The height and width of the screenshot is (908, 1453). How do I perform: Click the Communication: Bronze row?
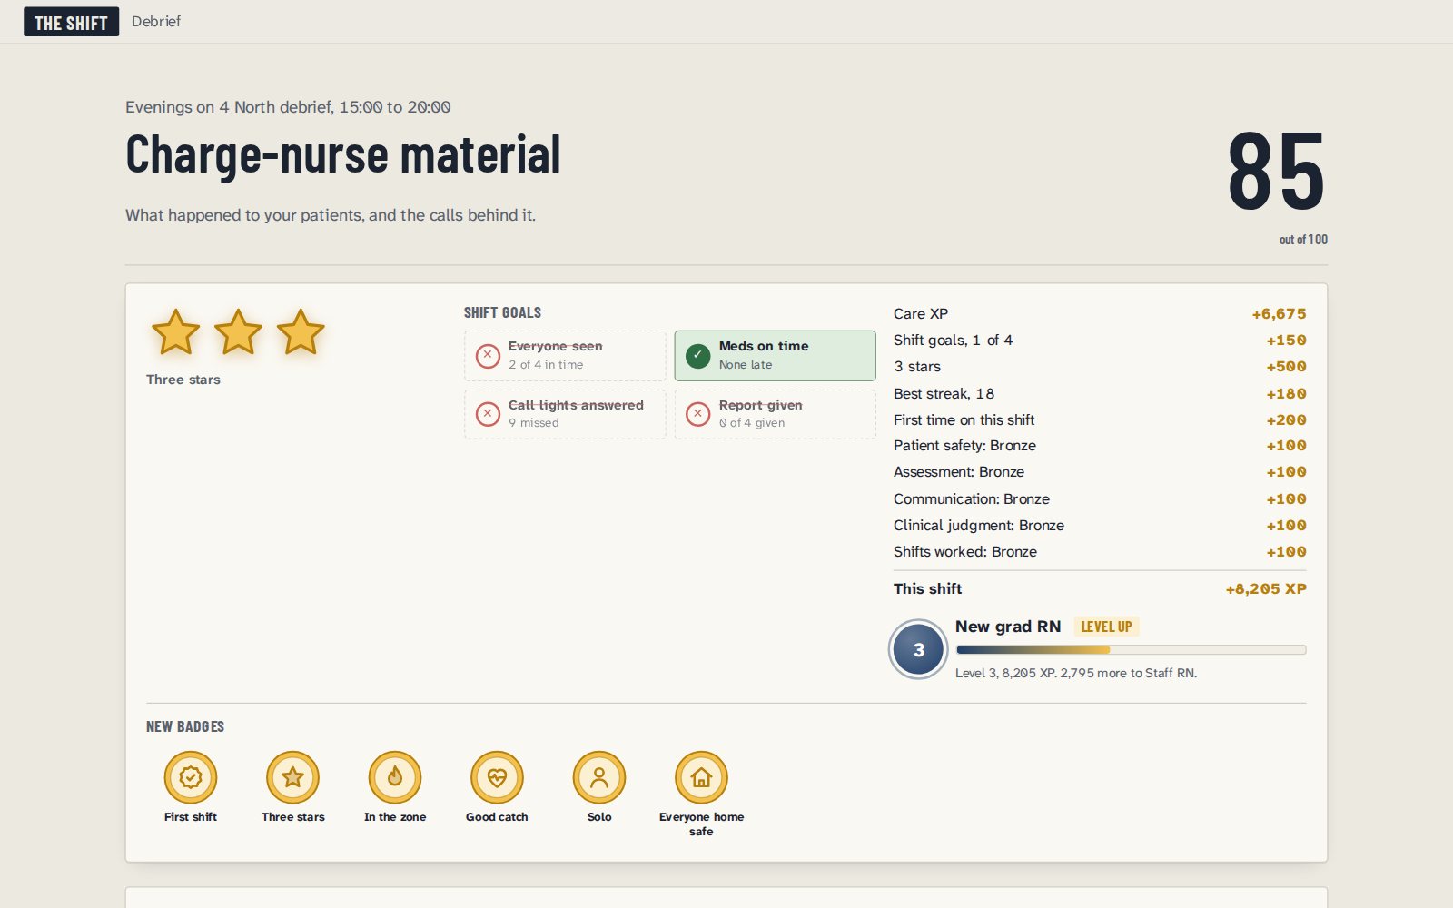coord(1100,498)
